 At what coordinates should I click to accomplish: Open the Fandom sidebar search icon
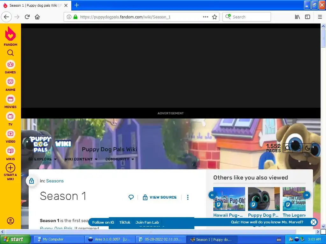coord(11,53)
